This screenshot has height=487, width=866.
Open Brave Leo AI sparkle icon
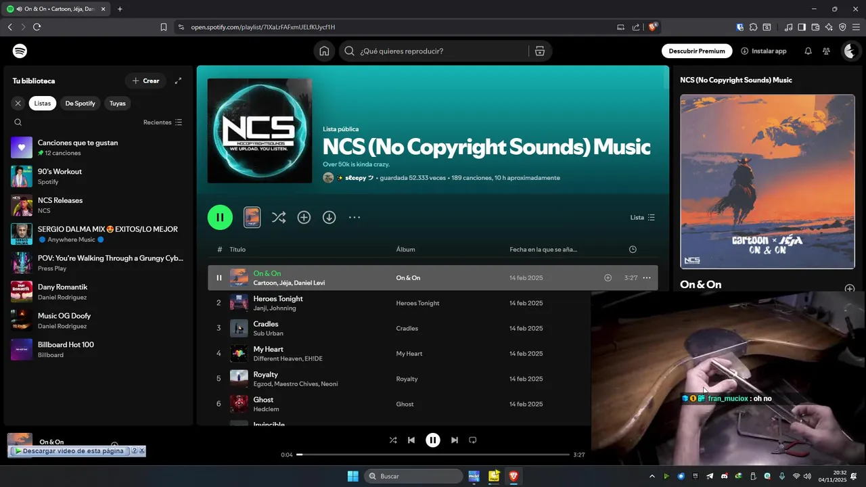tap(829, 27)
